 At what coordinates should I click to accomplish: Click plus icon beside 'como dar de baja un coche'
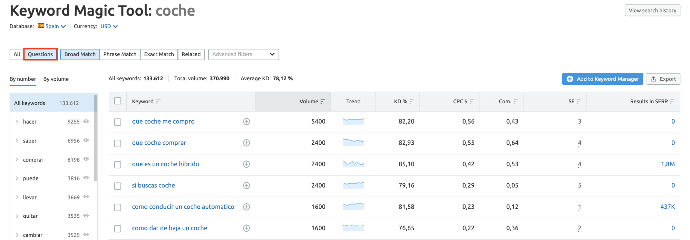(246, 228)
